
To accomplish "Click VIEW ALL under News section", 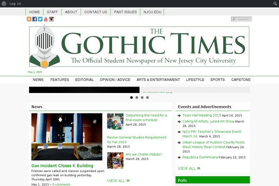I will pyautogui.click(x=118, y=181).
